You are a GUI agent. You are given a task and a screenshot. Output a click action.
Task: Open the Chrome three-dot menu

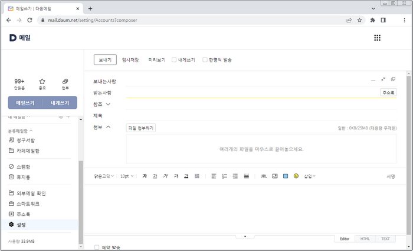[404, 20]
